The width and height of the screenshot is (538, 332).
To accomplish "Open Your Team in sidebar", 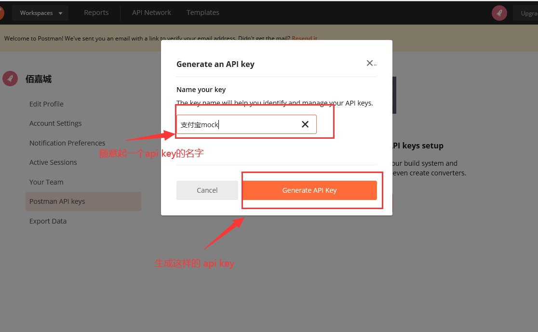I will point(46,182).
